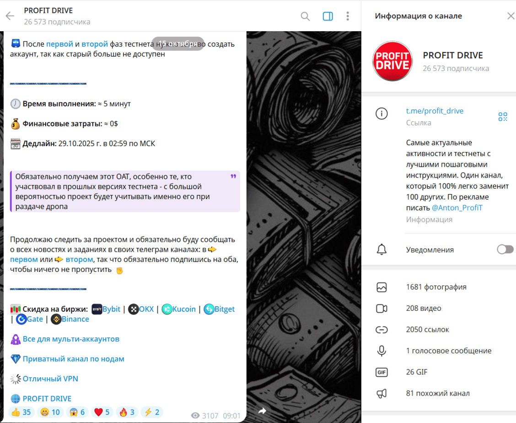Open @Anton_ProfiT contact link
The width and height of the screenshot is (516, 423).
tap(457, 208)
